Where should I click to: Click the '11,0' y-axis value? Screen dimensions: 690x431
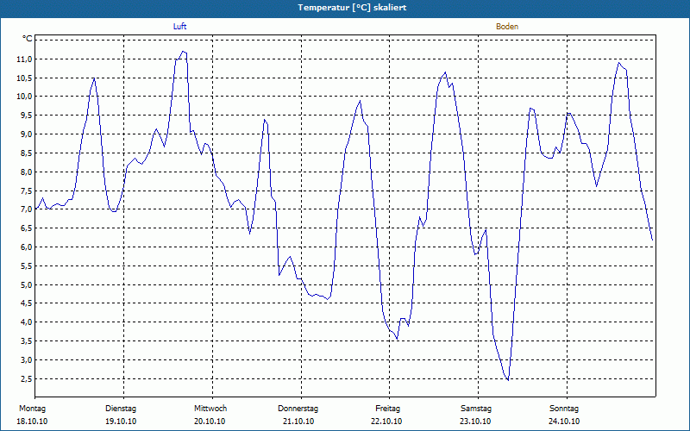tap(25, 59)
